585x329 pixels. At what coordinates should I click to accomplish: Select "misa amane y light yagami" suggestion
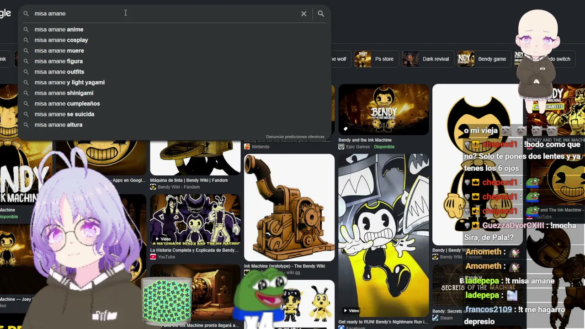coord(174,82)
